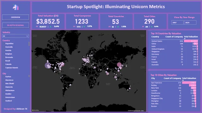Click the green up arrow under Total Cities
Viewport: 202px width, 113px height.
point(151,27)
